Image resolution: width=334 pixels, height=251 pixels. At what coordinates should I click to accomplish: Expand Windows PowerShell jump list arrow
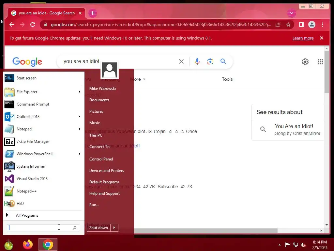click(80, 154)
